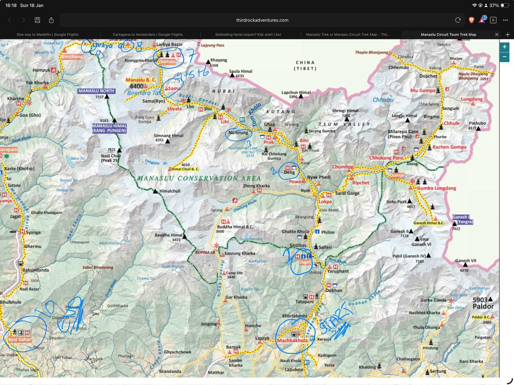
Task: Click the Tatopani label on the map
Action: 305,302
